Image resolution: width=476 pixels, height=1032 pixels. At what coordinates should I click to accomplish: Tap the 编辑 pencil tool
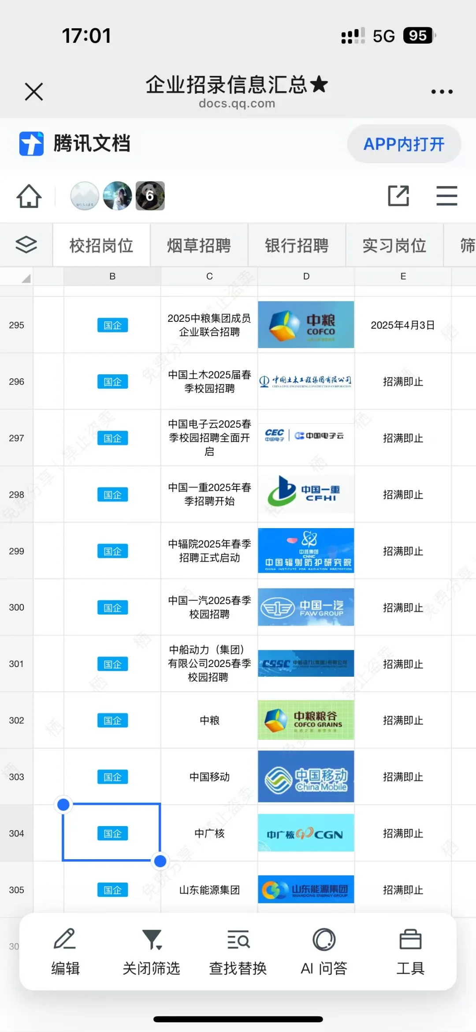pyautogui.click(x=65, y=952)
